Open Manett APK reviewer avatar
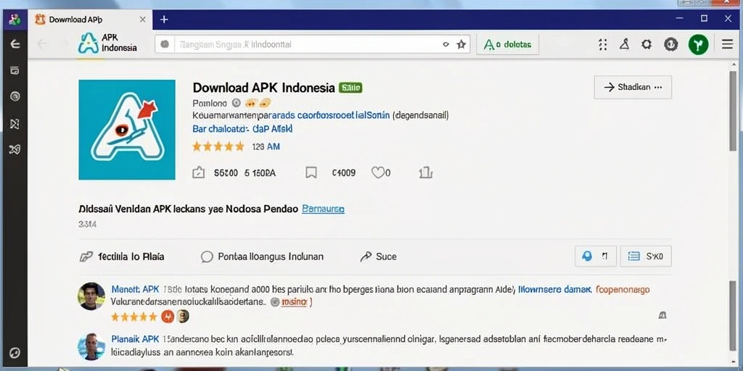The image size is (743, 371). [91, 296]
